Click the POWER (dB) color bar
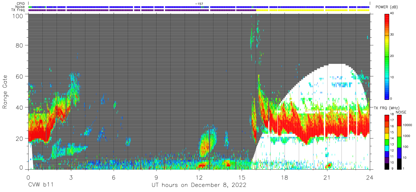The width and height of the screenshot is (416, 192). 387,56
